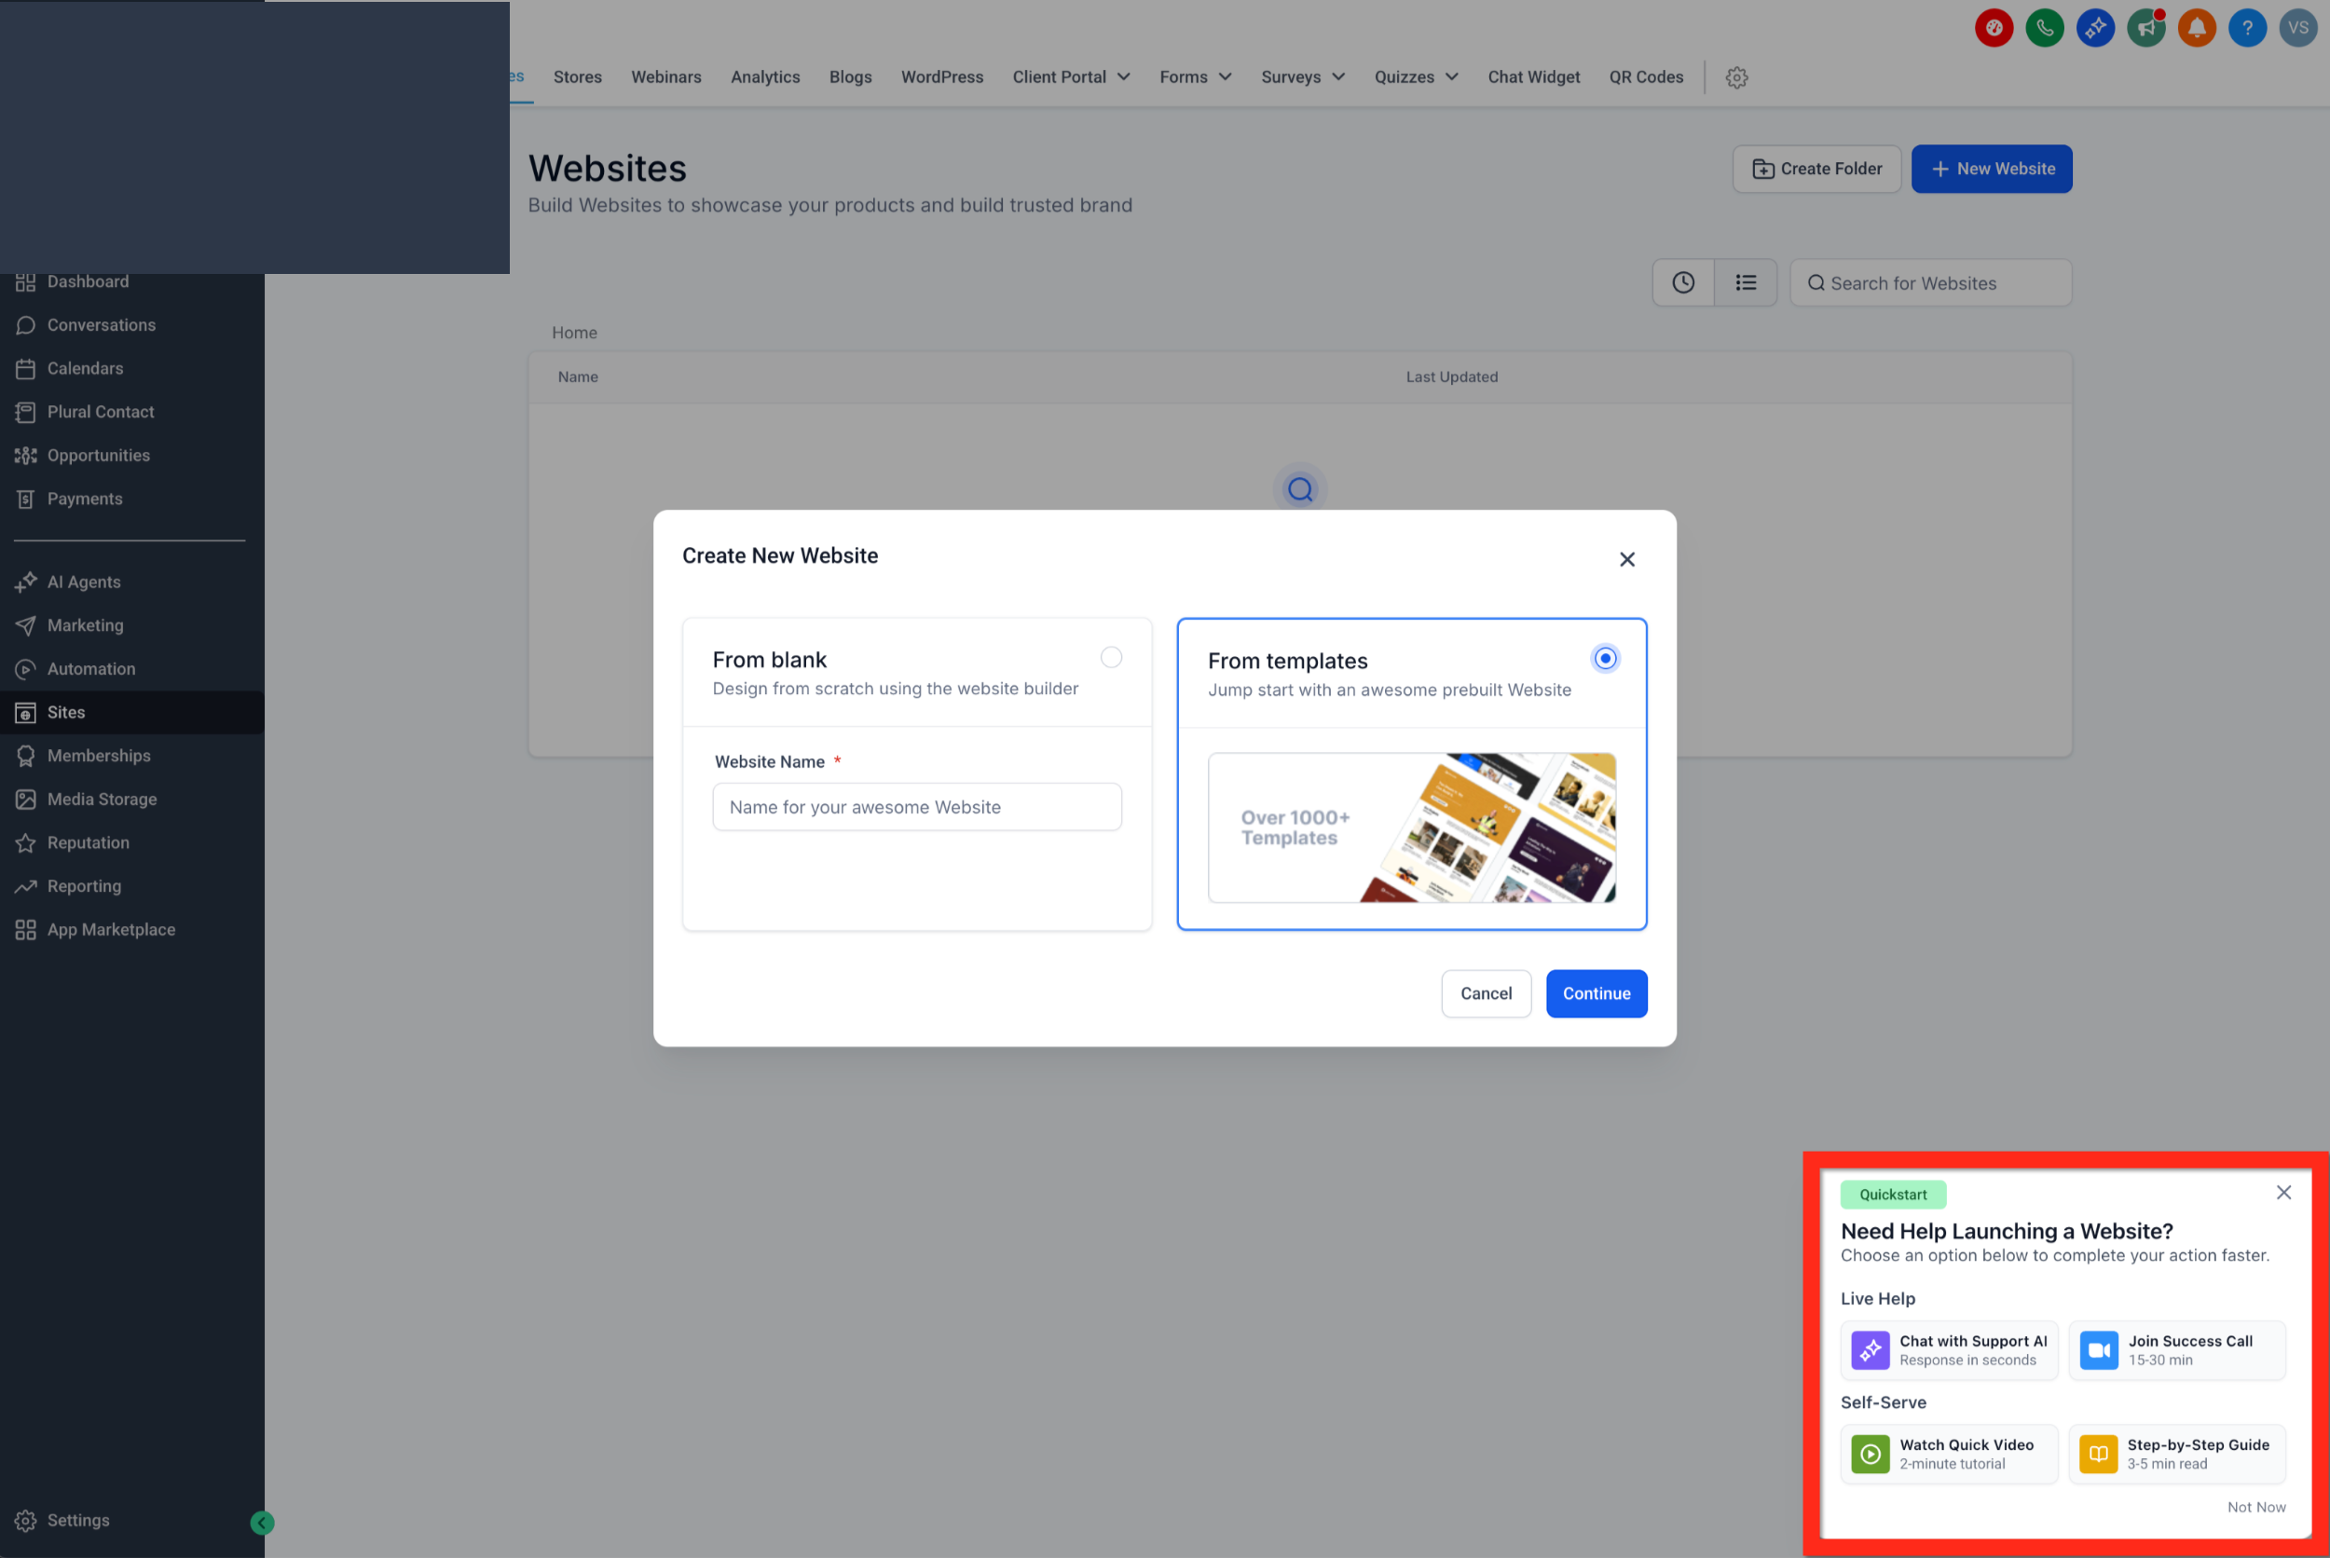Select the From blank radio button
The image size is (2330, 1558).
click(x=1111, y=658)
